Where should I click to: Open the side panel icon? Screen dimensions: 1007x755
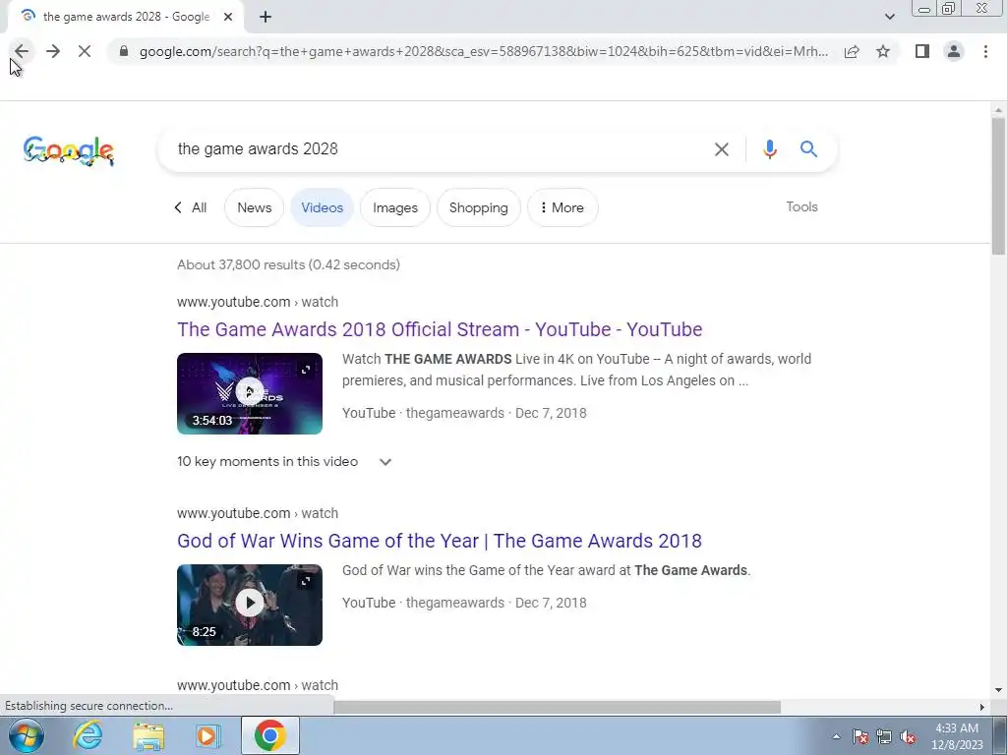922,51
